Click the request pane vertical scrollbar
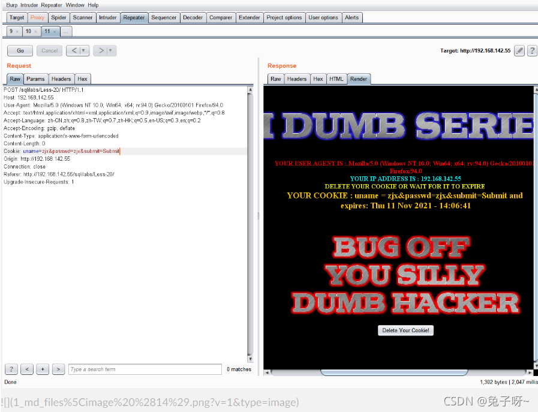 click(250, 224)
